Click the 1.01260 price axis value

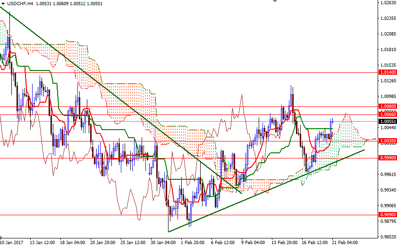(388, 80)
